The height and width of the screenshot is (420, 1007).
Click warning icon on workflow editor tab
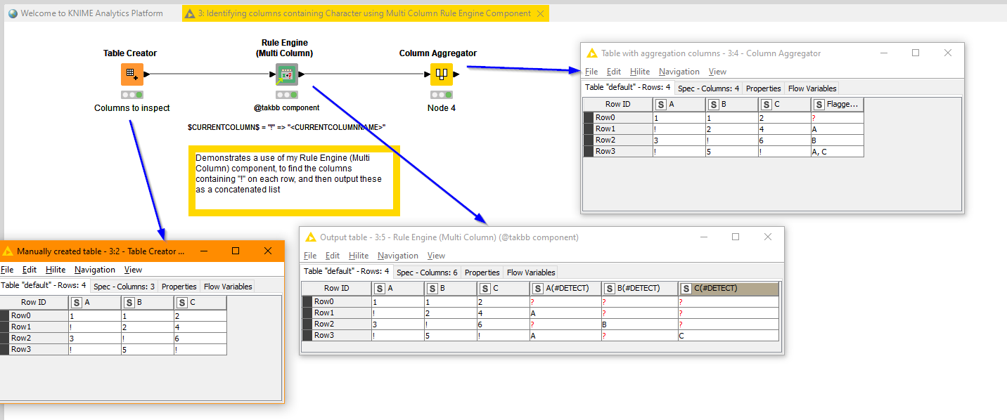point(190,13)
